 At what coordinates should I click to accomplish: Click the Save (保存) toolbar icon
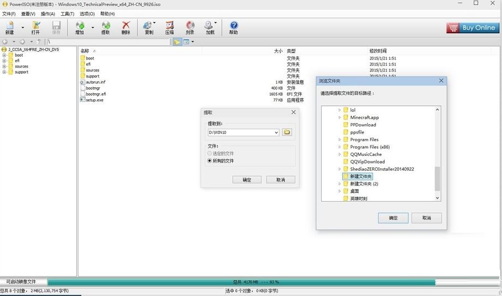click(x=56, y=28)
